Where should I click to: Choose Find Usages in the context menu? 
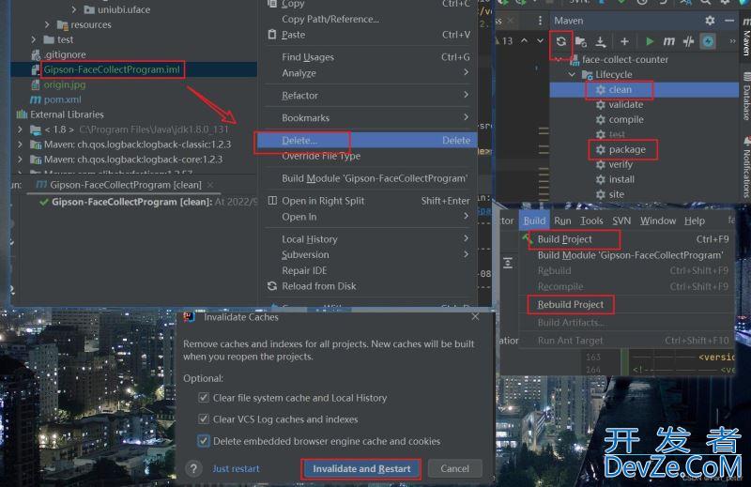click(x=368, y=57)
